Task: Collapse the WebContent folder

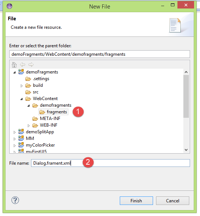Action: click(x=21, y=99)
